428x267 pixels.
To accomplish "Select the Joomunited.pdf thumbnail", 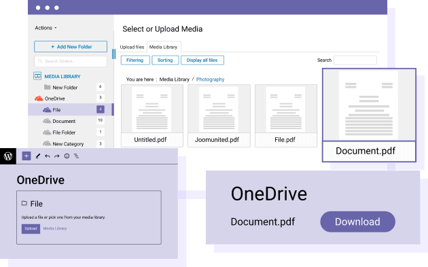I will click(x=219, y=115).
